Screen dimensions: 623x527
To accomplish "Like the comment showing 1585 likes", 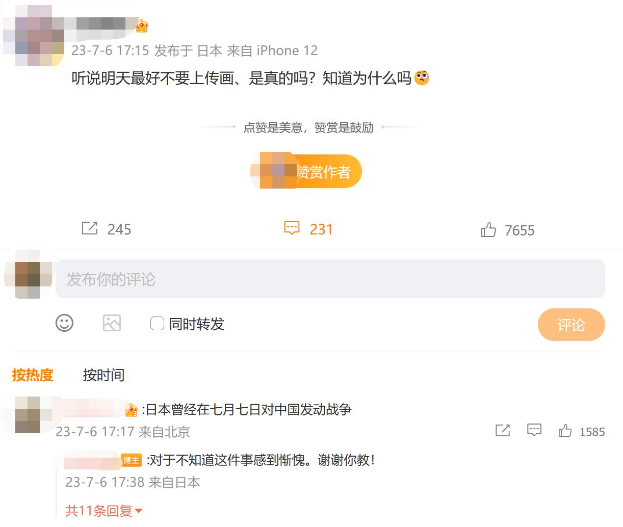I will (564, 431).
